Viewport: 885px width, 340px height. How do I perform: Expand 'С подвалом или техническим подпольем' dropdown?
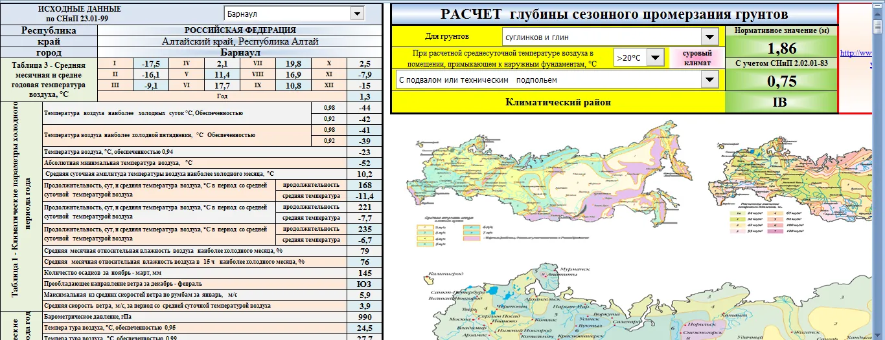(557, 80)
